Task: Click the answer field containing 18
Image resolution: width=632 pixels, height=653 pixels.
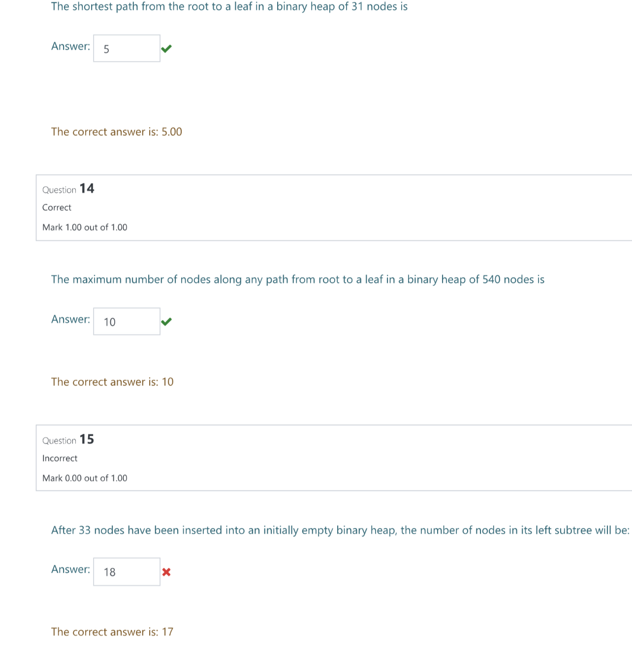Action: 126,572
